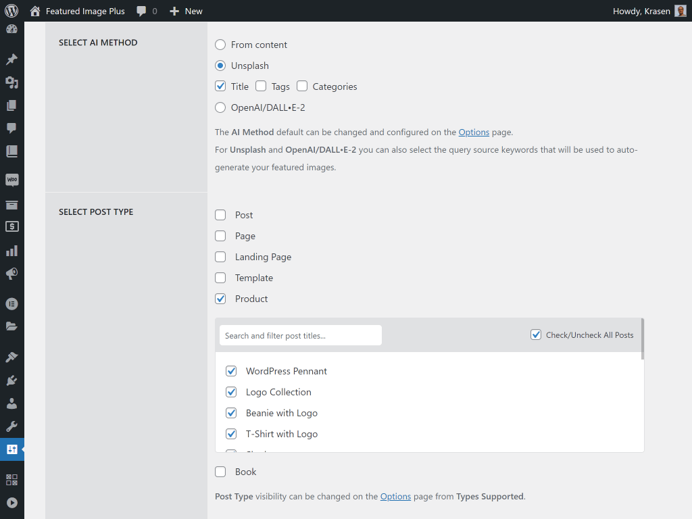The image size is (692, 519).
Task: Open the Howdy, Krasen account menu
Action: click(x=641, y=11)
